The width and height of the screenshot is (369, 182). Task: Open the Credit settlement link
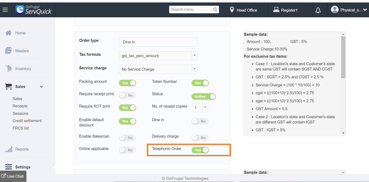27,121
